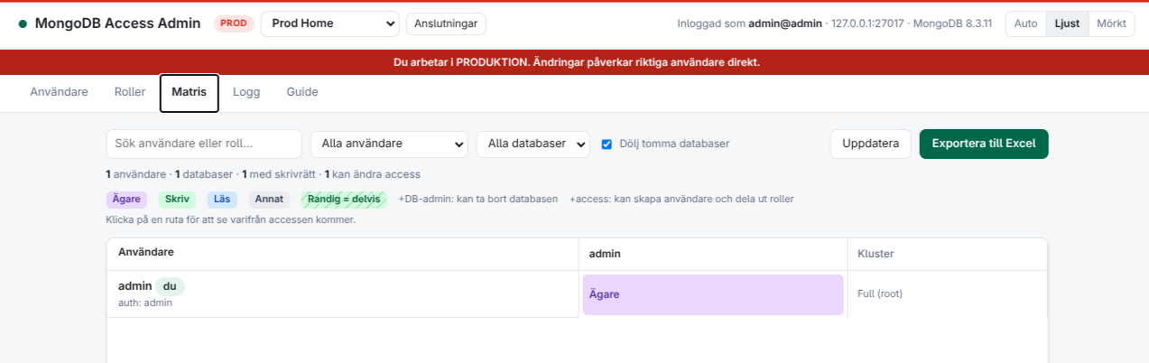
Task: Click the red PRODUKTION warning banner
Action: click(x=574, y=62)
